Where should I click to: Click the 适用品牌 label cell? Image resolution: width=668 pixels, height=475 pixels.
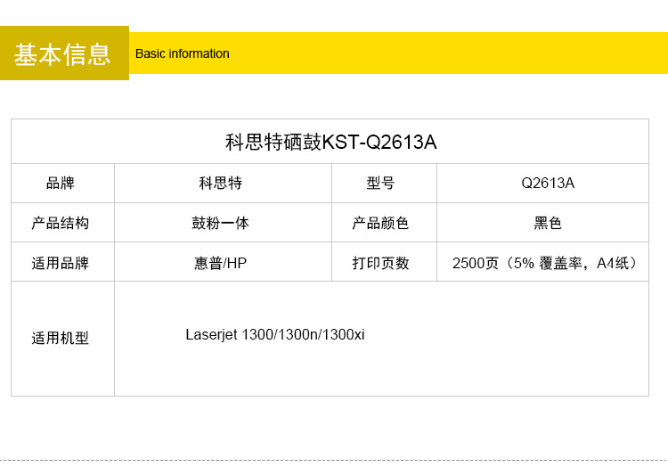pyautogui.click(x=61, y=263)
